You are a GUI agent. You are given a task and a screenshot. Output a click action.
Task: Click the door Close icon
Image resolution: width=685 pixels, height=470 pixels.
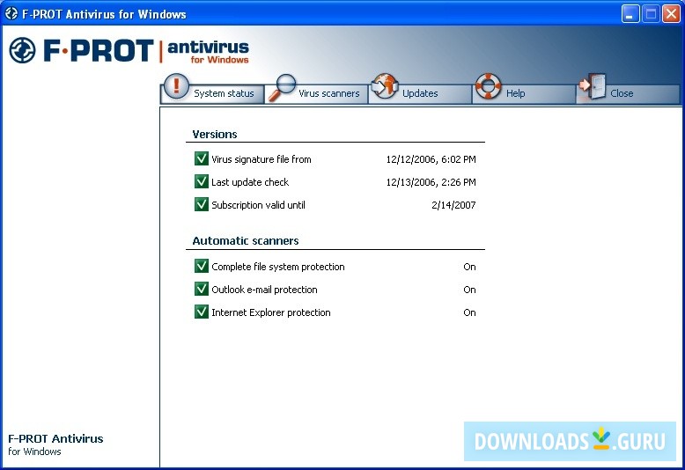coord(593,86)
